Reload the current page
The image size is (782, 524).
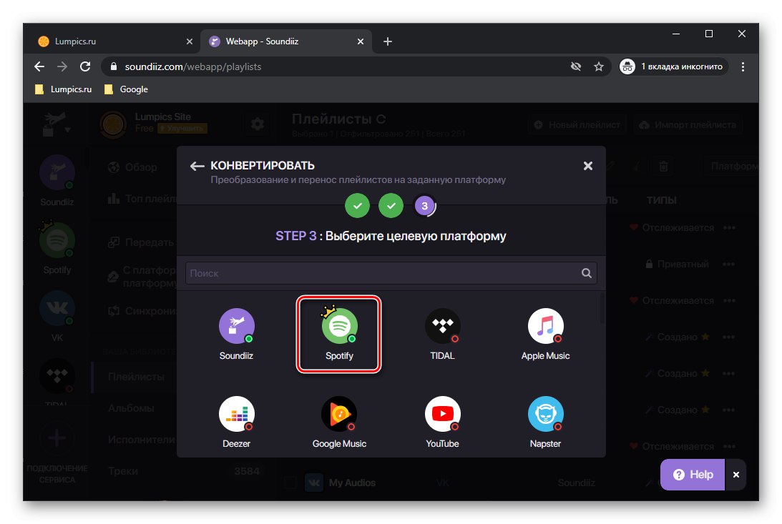[85, 66]
